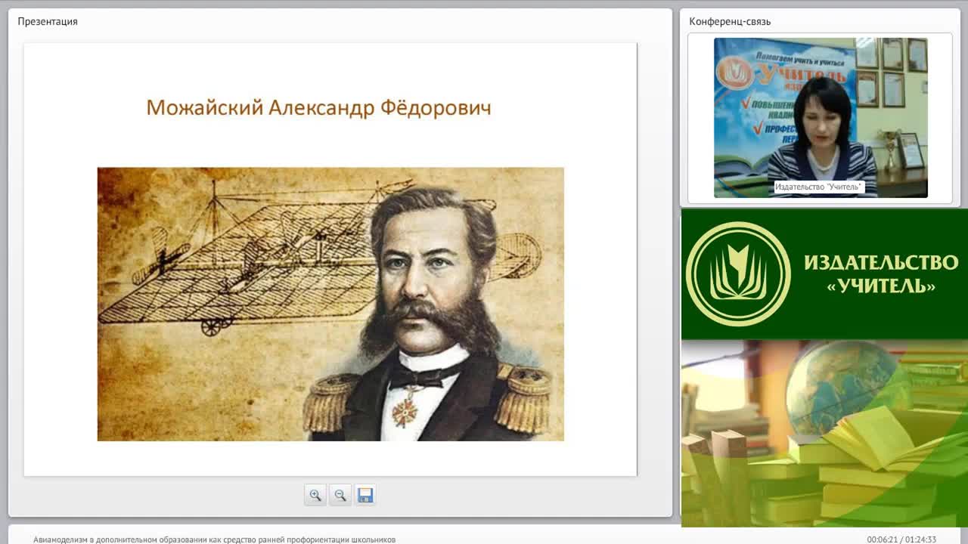968x544 pixels.
Task: Zoom in on the presentation slide
Action: tap(315, 496)
